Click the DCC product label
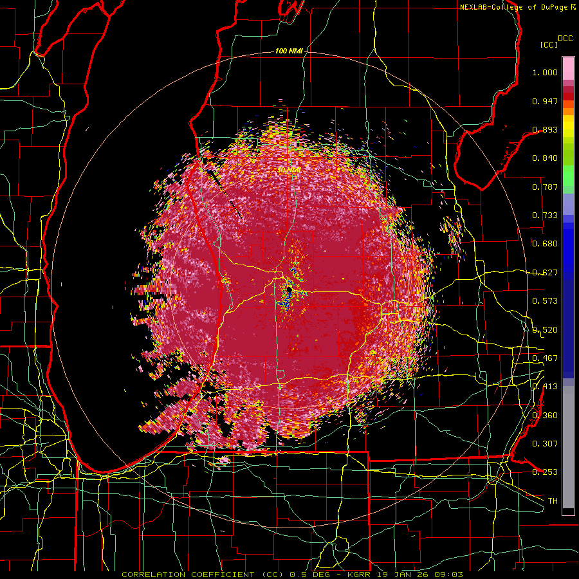The height and width of the screenshot is (579, 579). (x=565, y=39)
